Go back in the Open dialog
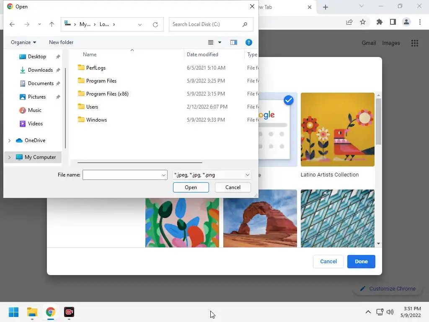The height and width of the screenshot is (322, 429). click(12, 24)
